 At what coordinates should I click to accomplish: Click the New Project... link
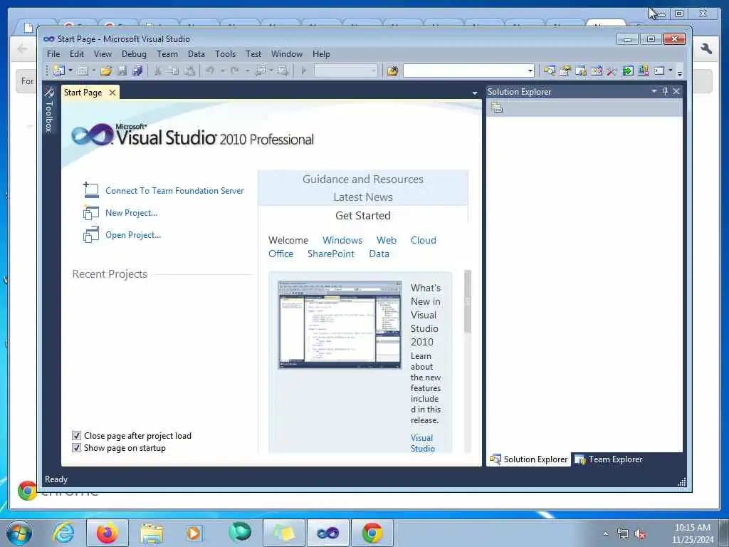point(131,213)
